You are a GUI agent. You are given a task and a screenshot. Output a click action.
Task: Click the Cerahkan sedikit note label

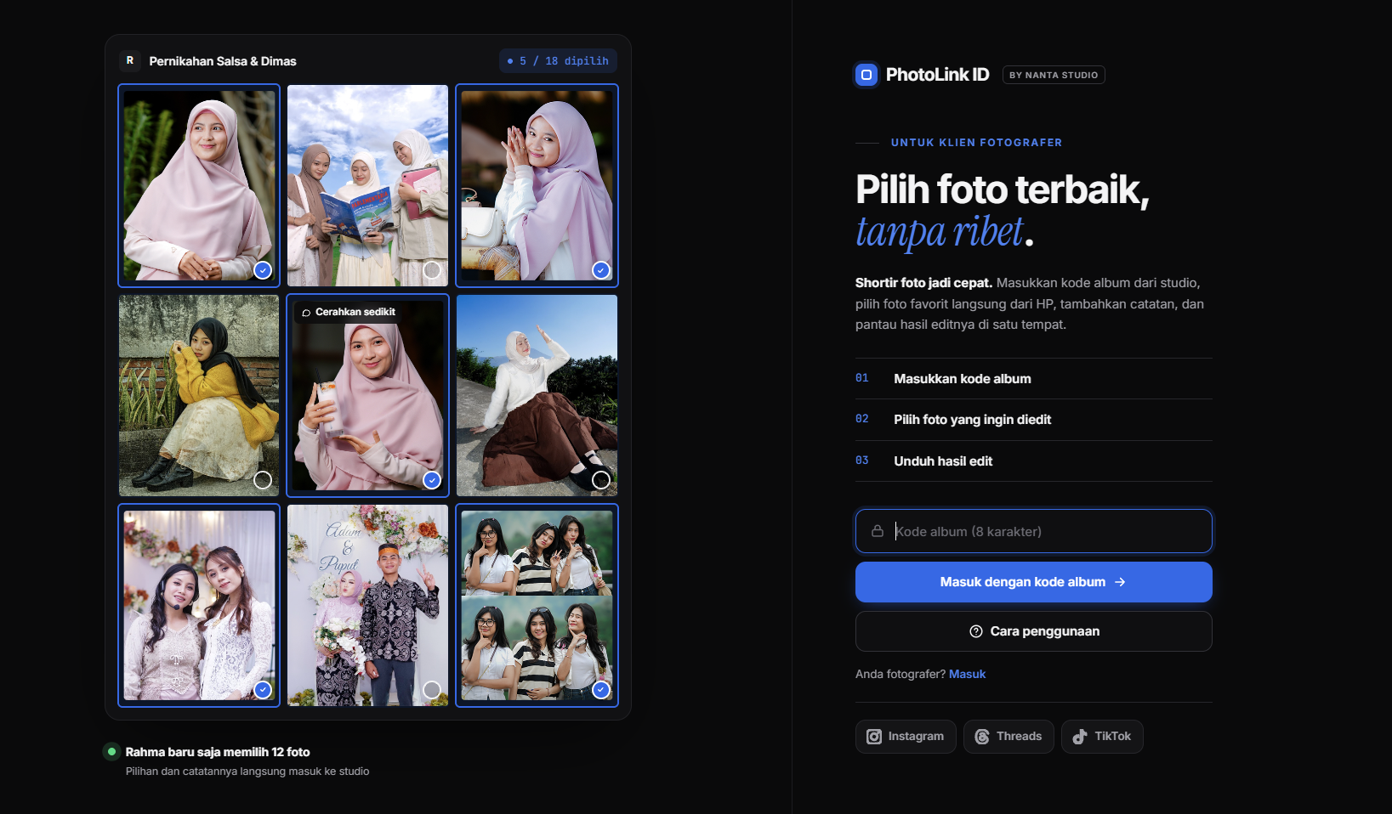pyautogui.click(x=349, y=313)
